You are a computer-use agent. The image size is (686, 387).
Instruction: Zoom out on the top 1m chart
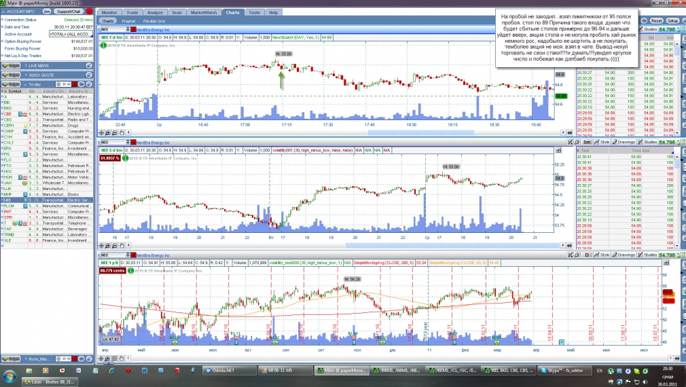tap(115, 132)
